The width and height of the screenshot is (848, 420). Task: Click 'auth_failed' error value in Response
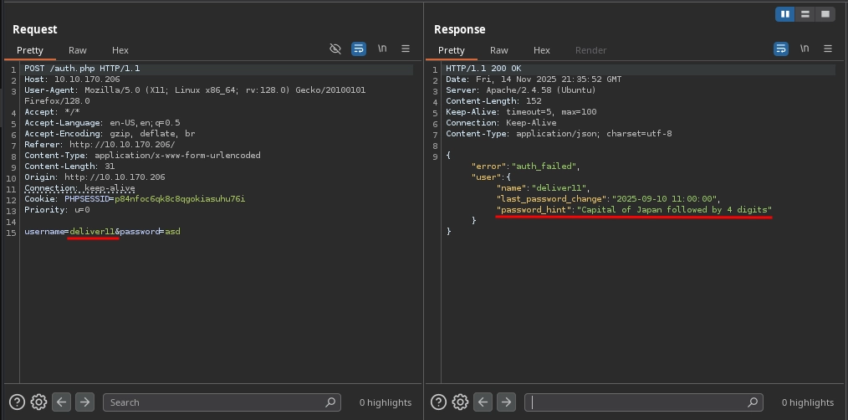point(546,166)
